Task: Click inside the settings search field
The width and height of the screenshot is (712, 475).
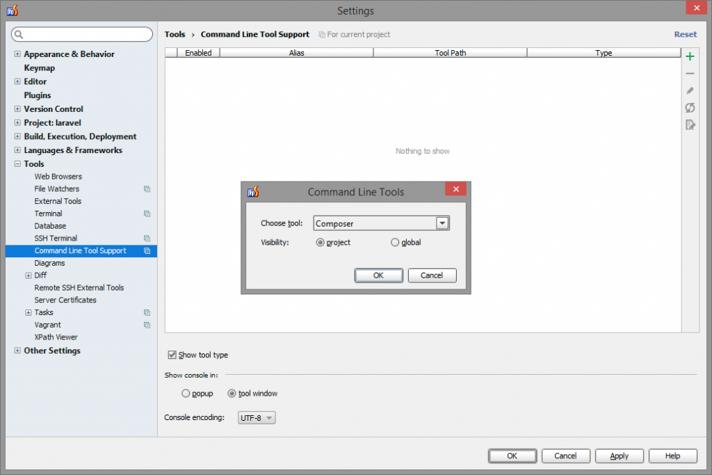Action: 82,33
